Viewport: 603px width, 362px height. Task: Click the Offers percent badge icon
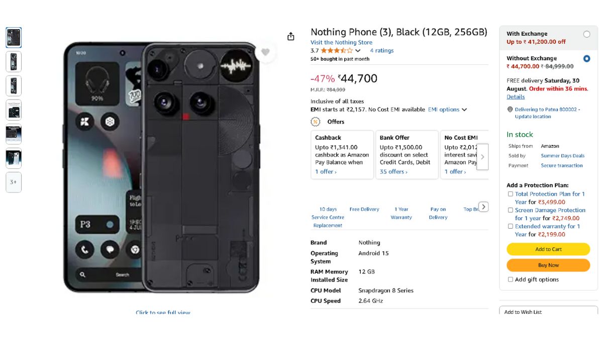pyautogui.click(x=316, y=122)
